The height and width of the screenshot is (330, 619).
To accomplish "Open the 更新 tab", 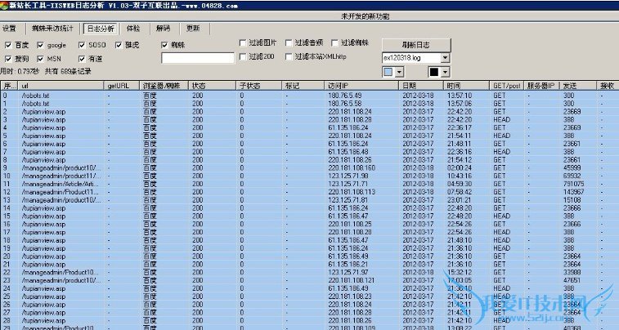I will click(193, 29).
